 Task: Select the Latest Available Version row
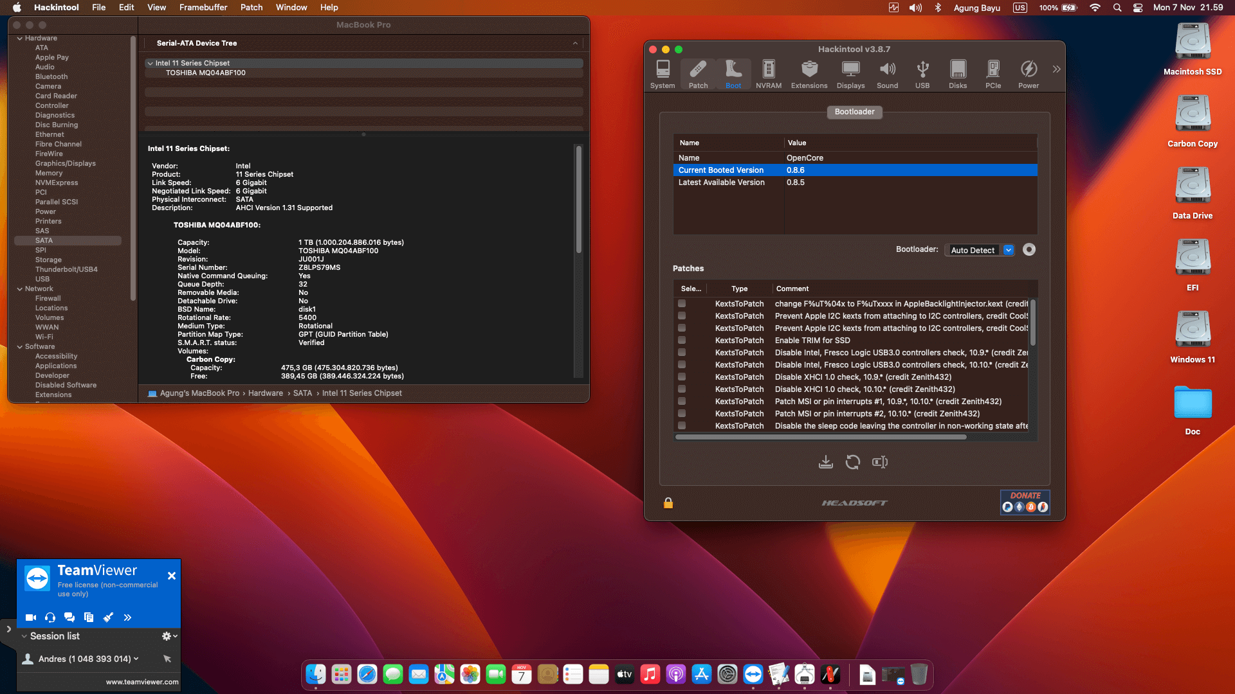tap(855, 182)
